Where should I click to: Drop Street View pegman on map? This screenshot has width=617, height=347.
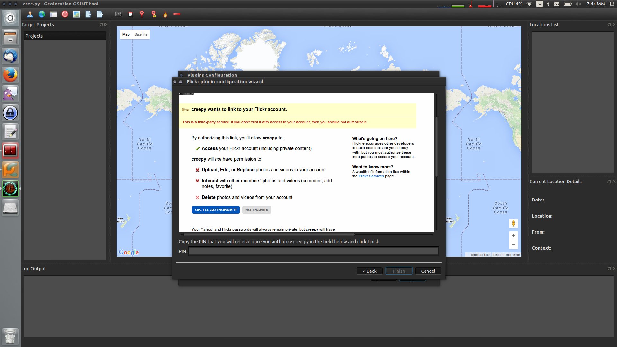coord(514,223)
